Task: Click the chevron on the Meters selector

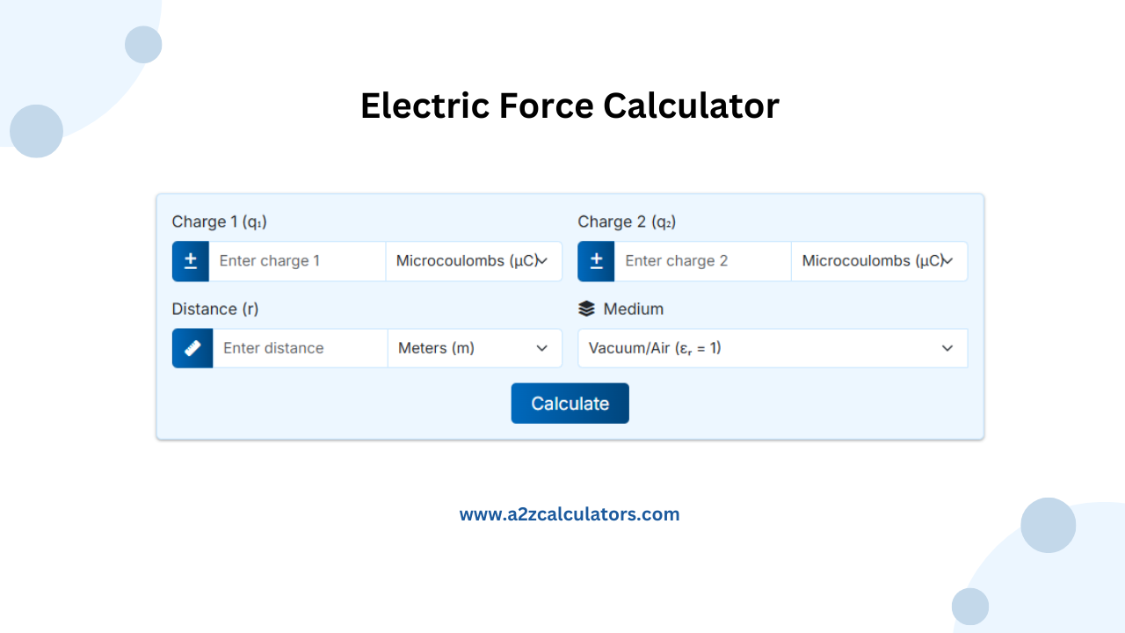Action: [x=542, y=348]
